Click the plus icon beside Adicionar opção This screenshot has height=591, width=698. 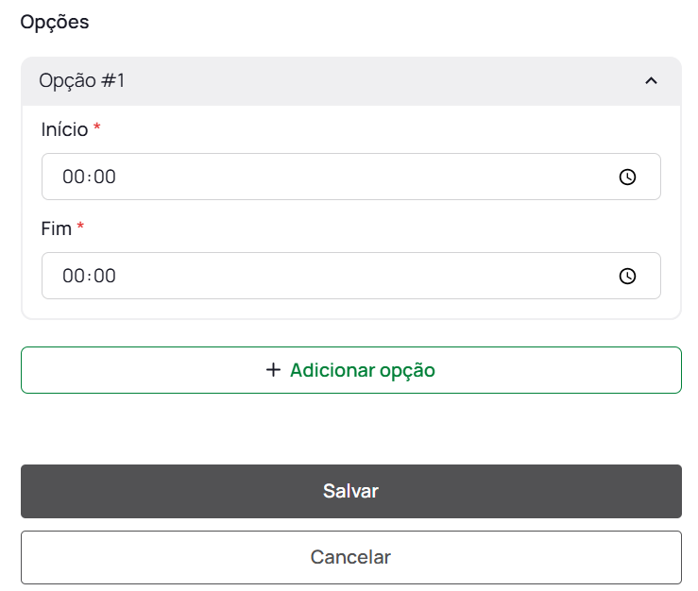click(273, 370)
